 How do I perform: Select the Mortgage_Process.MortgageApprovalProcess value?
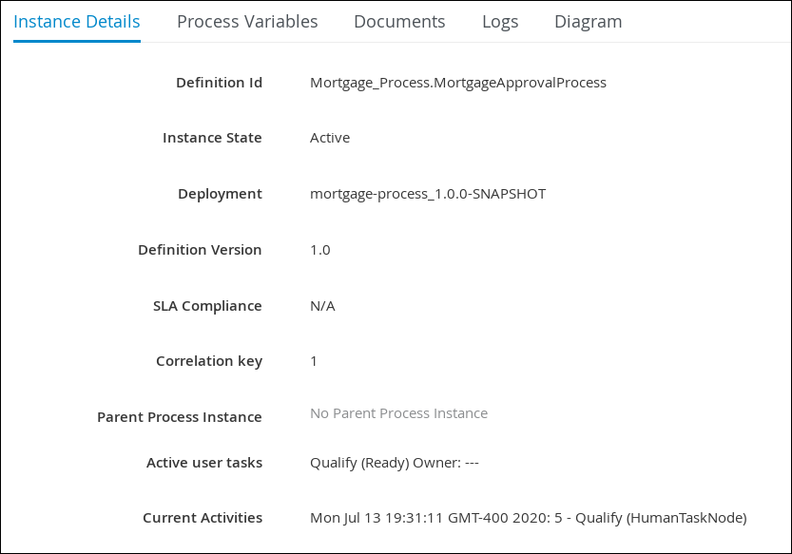[458, 83]
